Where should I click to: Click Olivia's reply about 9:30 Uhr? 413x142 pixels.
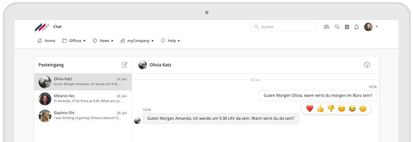point(221,118)
